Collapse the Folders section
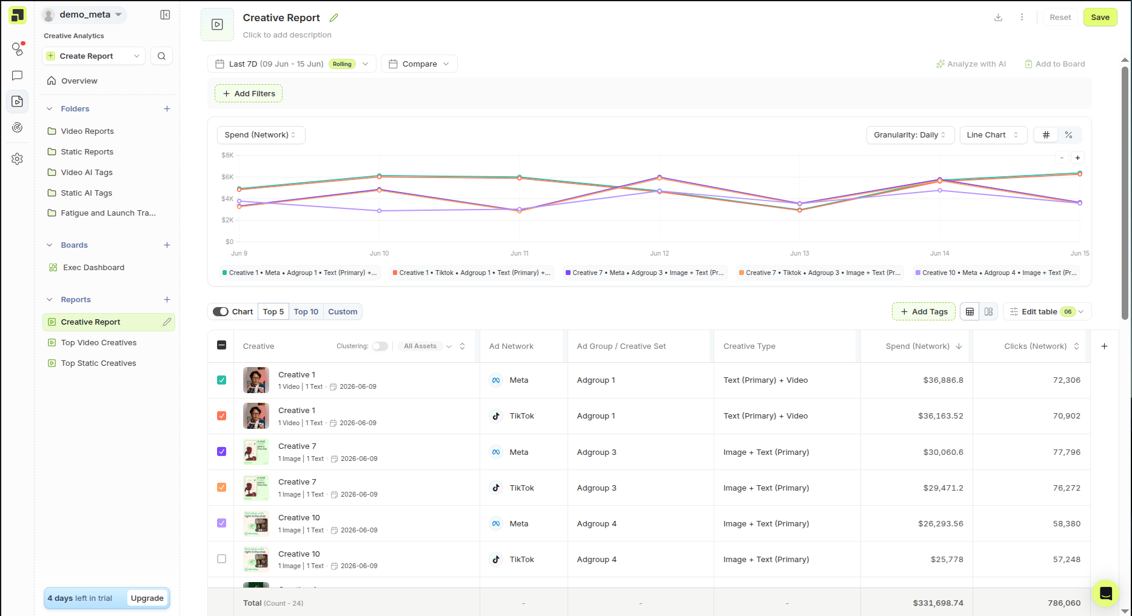The height and width of the screenshot is (616, 1132). coord(50,109)
